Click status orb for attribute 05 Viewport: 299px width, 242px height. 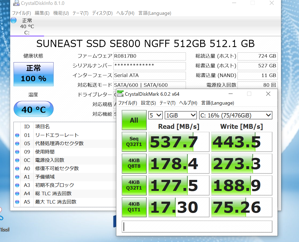pos(17,144)
